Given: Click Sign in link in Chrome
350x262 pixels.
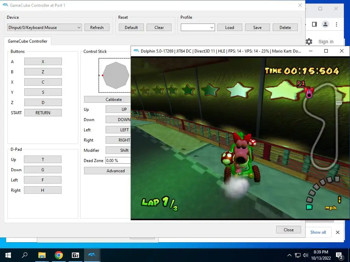Looking at the screenshot, I should pos(326,42).
